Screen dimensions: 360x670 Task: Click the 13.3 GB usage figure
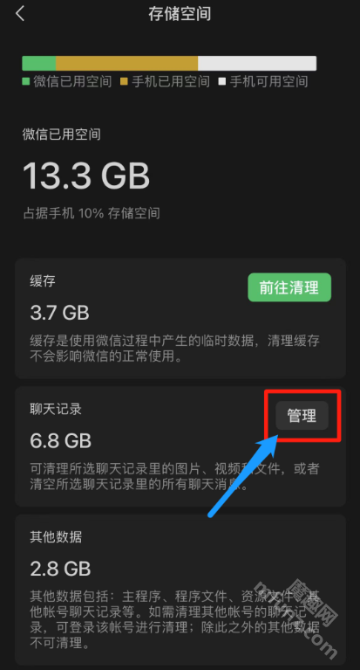tap(86, 176)
